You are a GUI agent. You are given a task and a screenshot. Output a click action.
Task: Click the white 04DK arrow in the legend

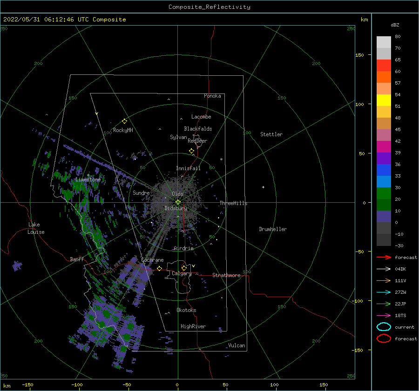point(384,269)
